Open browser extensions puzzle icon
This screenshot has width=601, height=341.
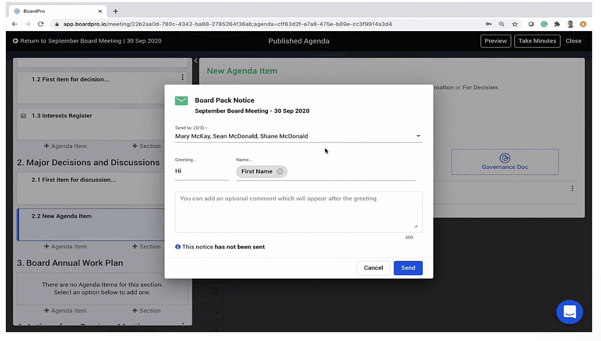click(557, 24)
